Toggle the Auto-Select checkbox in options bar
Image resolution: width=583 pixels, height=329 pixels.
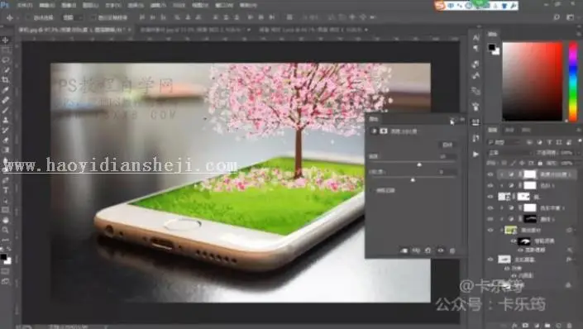(x=28, y=17)
